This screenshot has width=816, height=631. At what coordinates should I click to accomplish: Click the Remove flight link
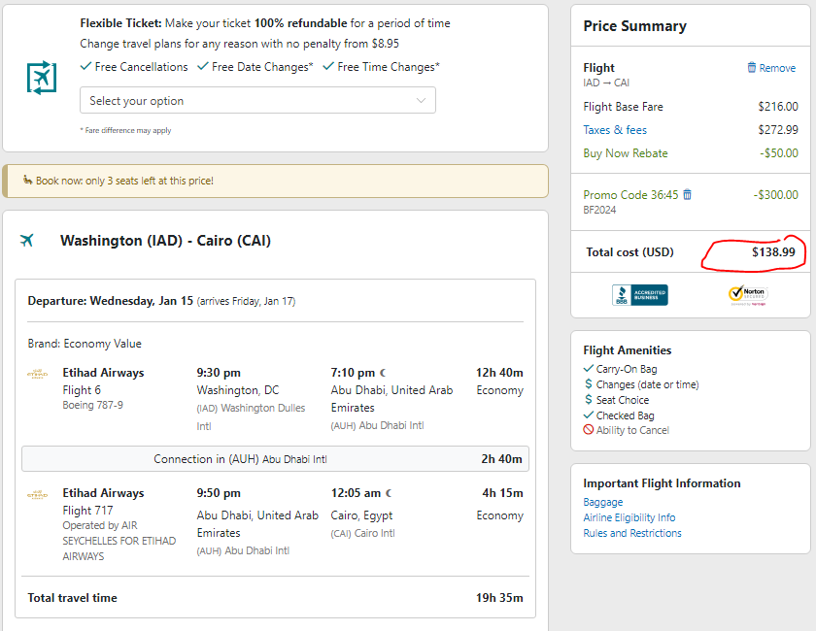coord(777,68)
